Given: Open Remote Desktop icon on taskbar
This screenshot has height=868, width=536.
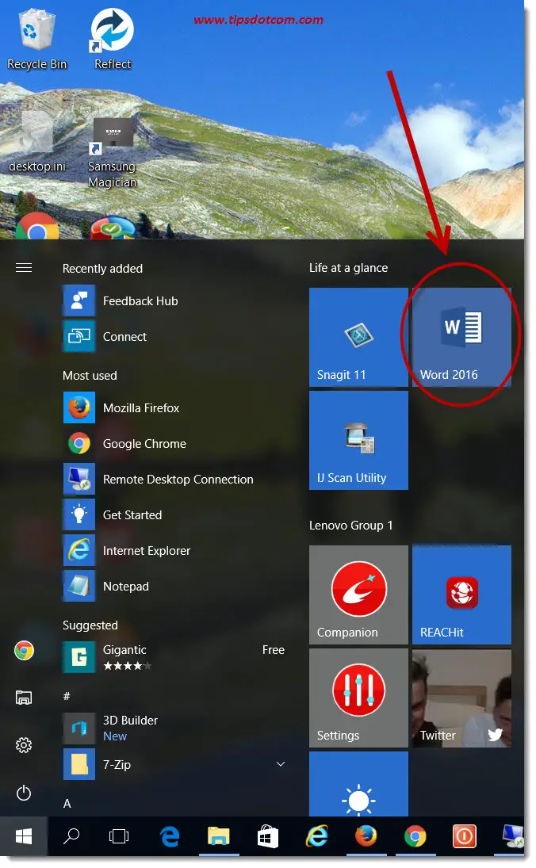Looking at the screenshot, I should [x=513, y=836].
